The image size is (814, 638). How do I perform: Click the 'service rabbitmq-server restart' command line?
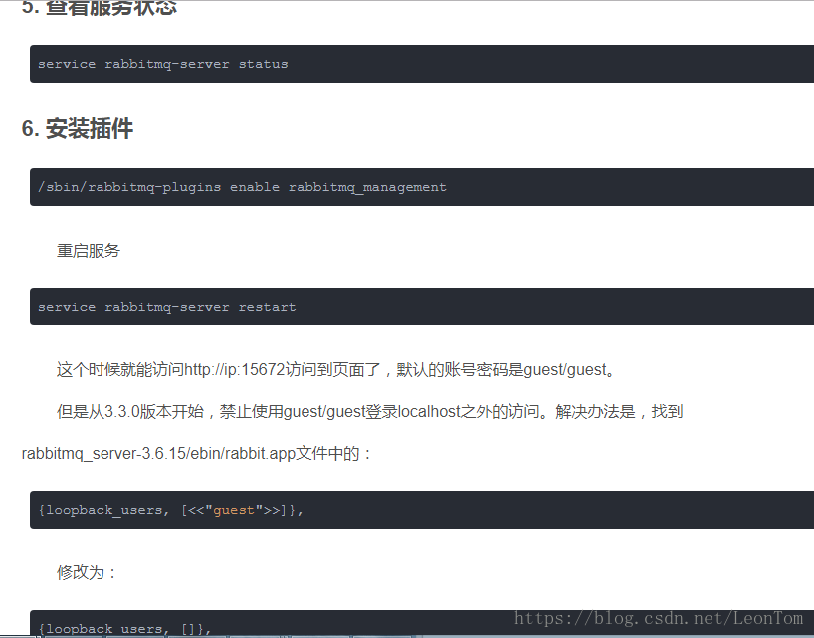(166, 307)
